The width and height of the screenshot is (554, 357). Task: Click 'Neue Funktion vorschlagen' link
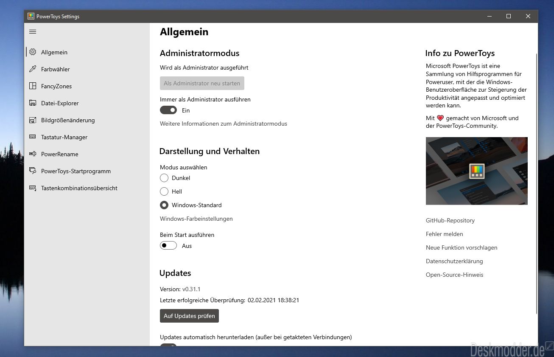[x=462, y=247]
